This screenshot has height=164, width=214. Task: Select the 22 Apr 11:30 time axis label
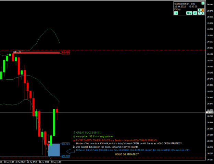56,162
